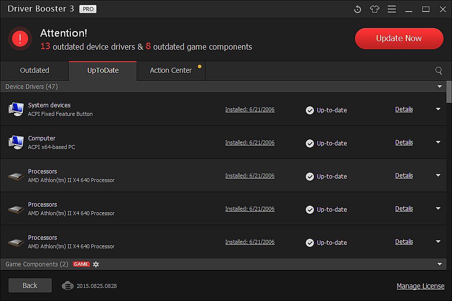
Task: Open the Action Center tab
Action: (171, 70)
